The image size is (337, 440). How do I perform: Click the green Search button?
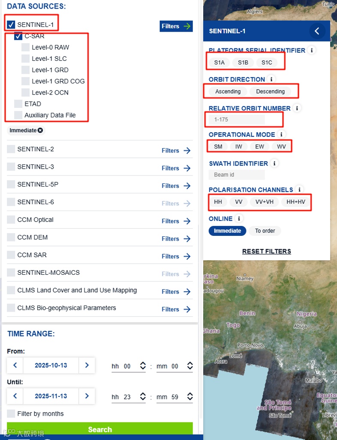coord(100,429)
